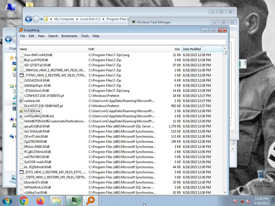
Task: Select text file icon of _V9MYUA_H0W_2_RESTORE note
Action: click(x=21, y=70)
